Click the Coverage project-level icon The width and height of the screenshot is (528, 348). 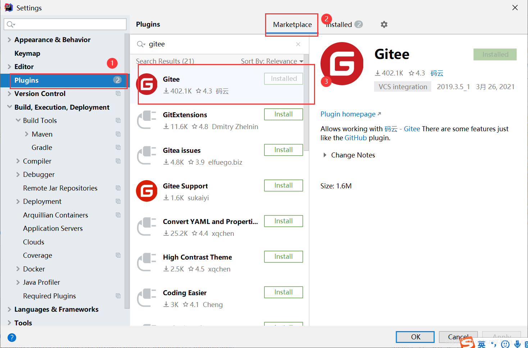118,255
